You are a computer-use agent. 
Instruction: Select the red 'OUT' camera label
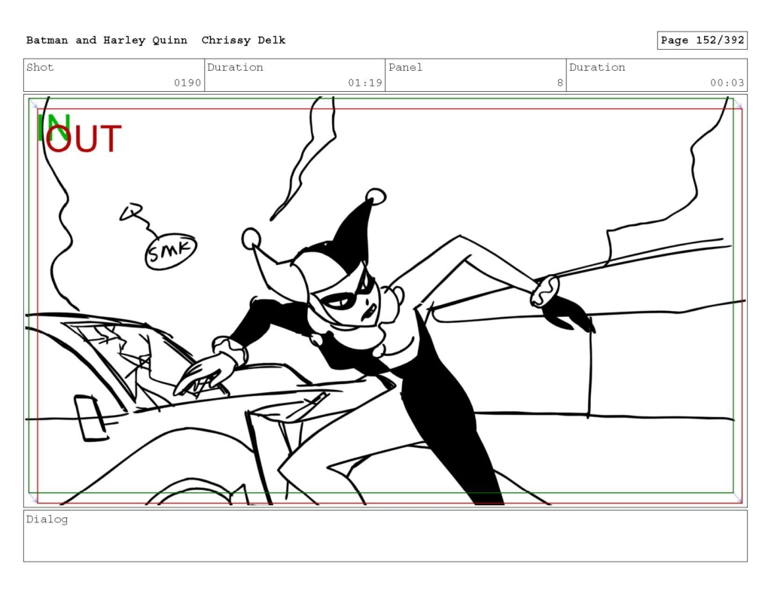tap(84, 139)
